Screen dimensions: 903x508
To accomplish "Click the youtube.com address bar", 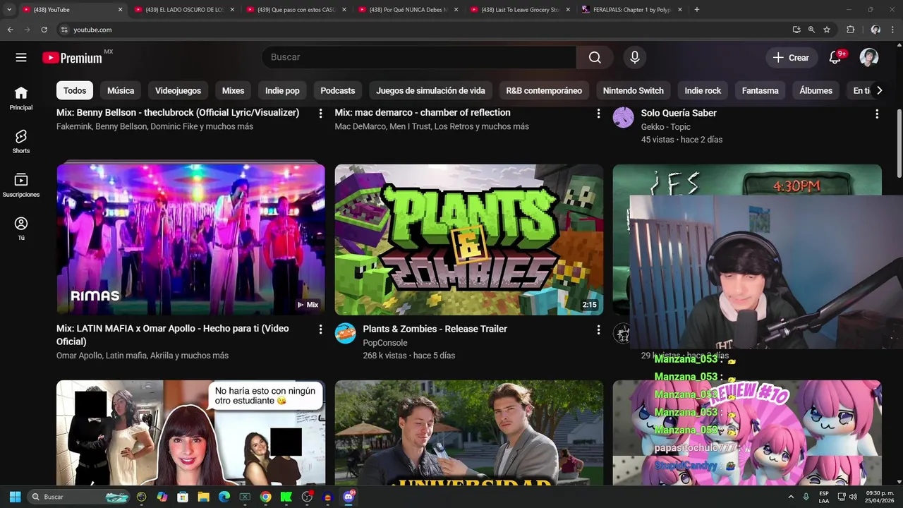I will click(x=423, y=30).
